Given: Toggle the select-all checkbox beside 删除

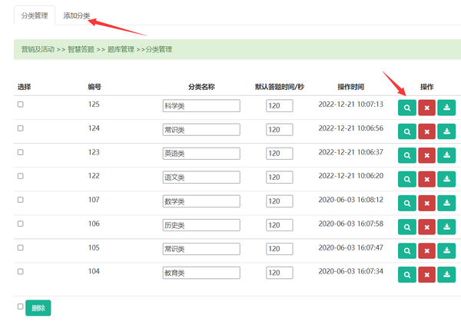Looking at the screenshot, I should [x=20, y=307].
